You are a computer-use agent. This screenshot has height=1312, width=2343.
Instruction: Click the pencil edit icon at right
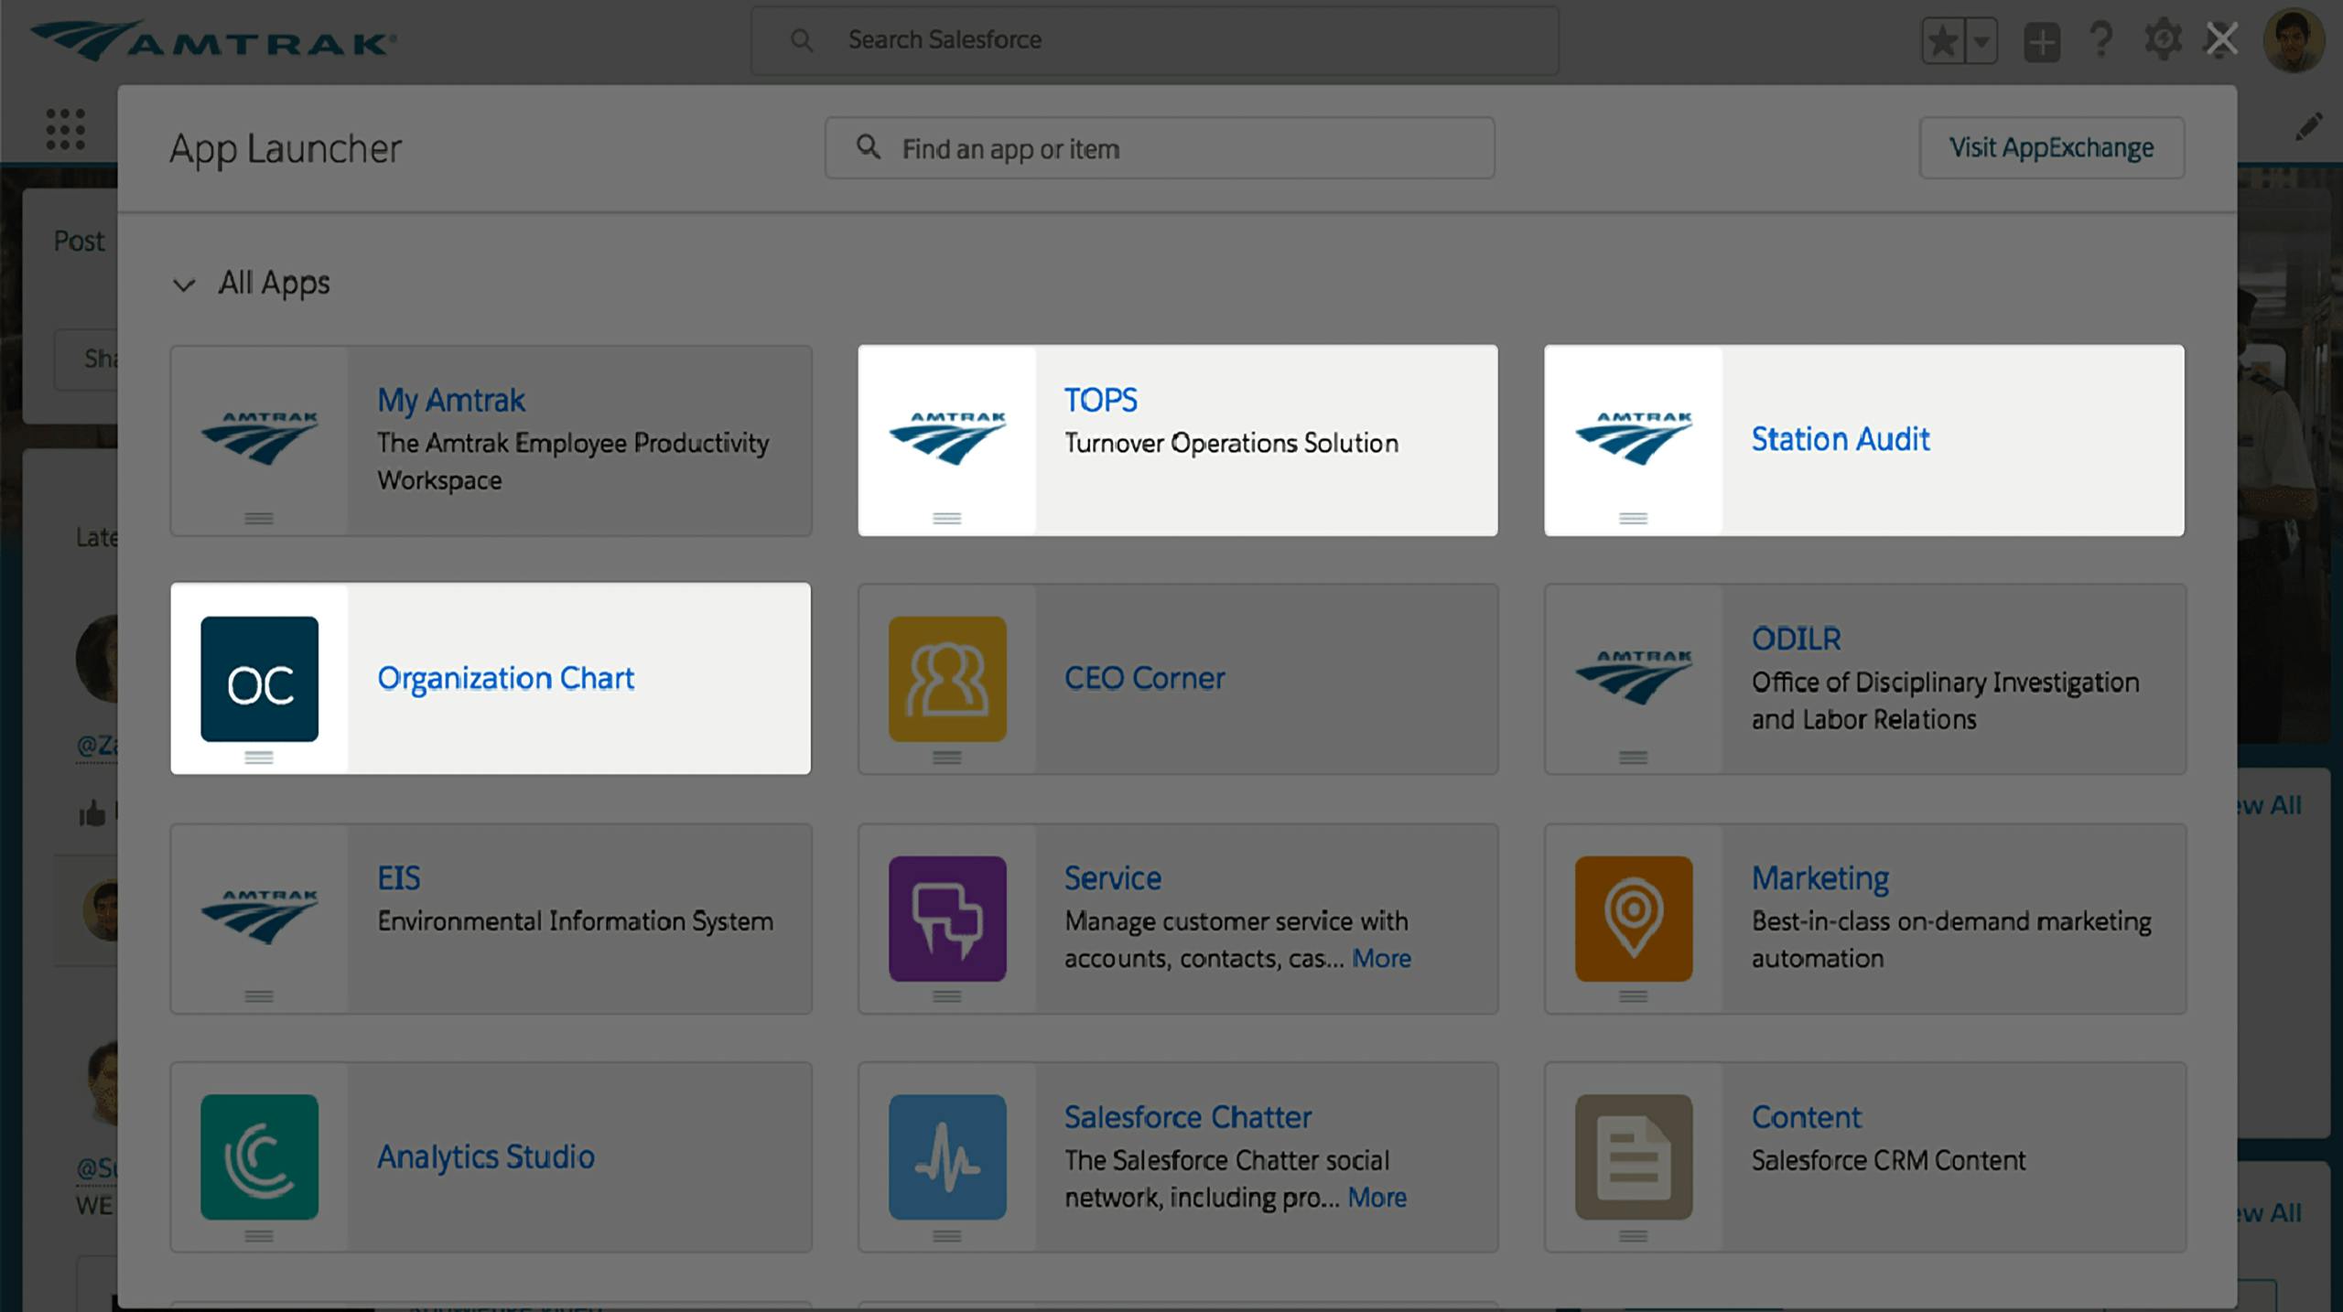coord(2308,127)
